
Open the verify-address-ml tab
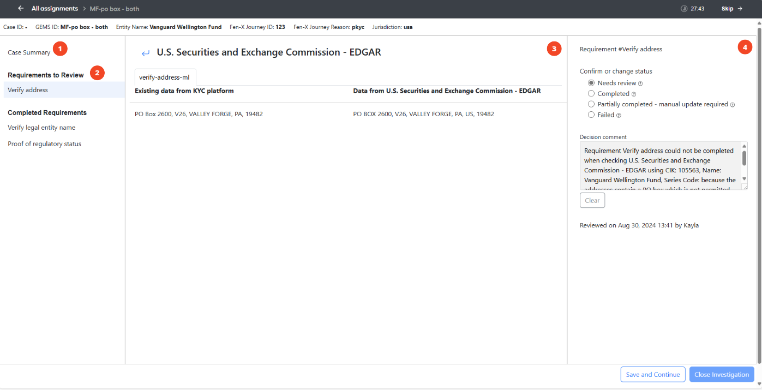click(164, 77)
